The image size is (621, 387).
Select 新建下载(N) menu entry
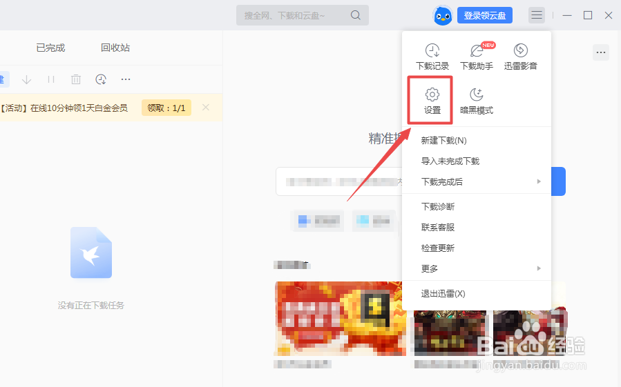pos(477,141)
